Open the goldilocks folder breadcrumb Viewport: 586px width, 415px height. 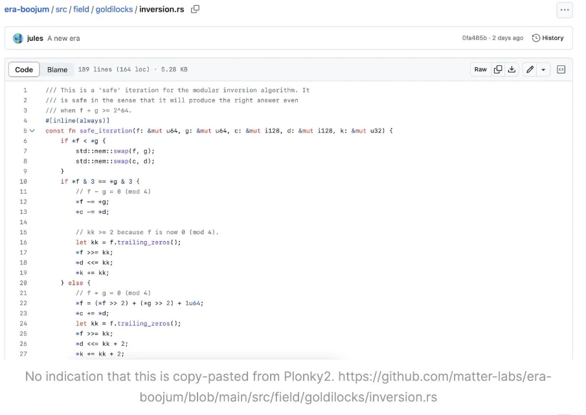click(114, 10)
